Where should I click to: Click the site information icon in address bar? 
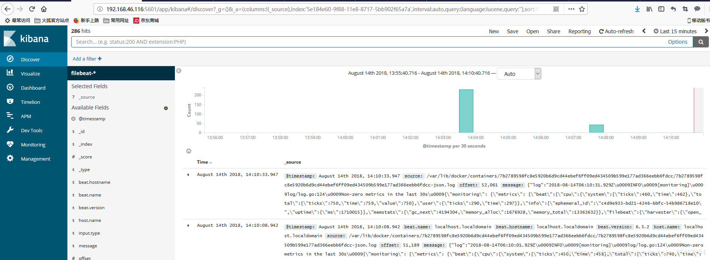(100, 9)
